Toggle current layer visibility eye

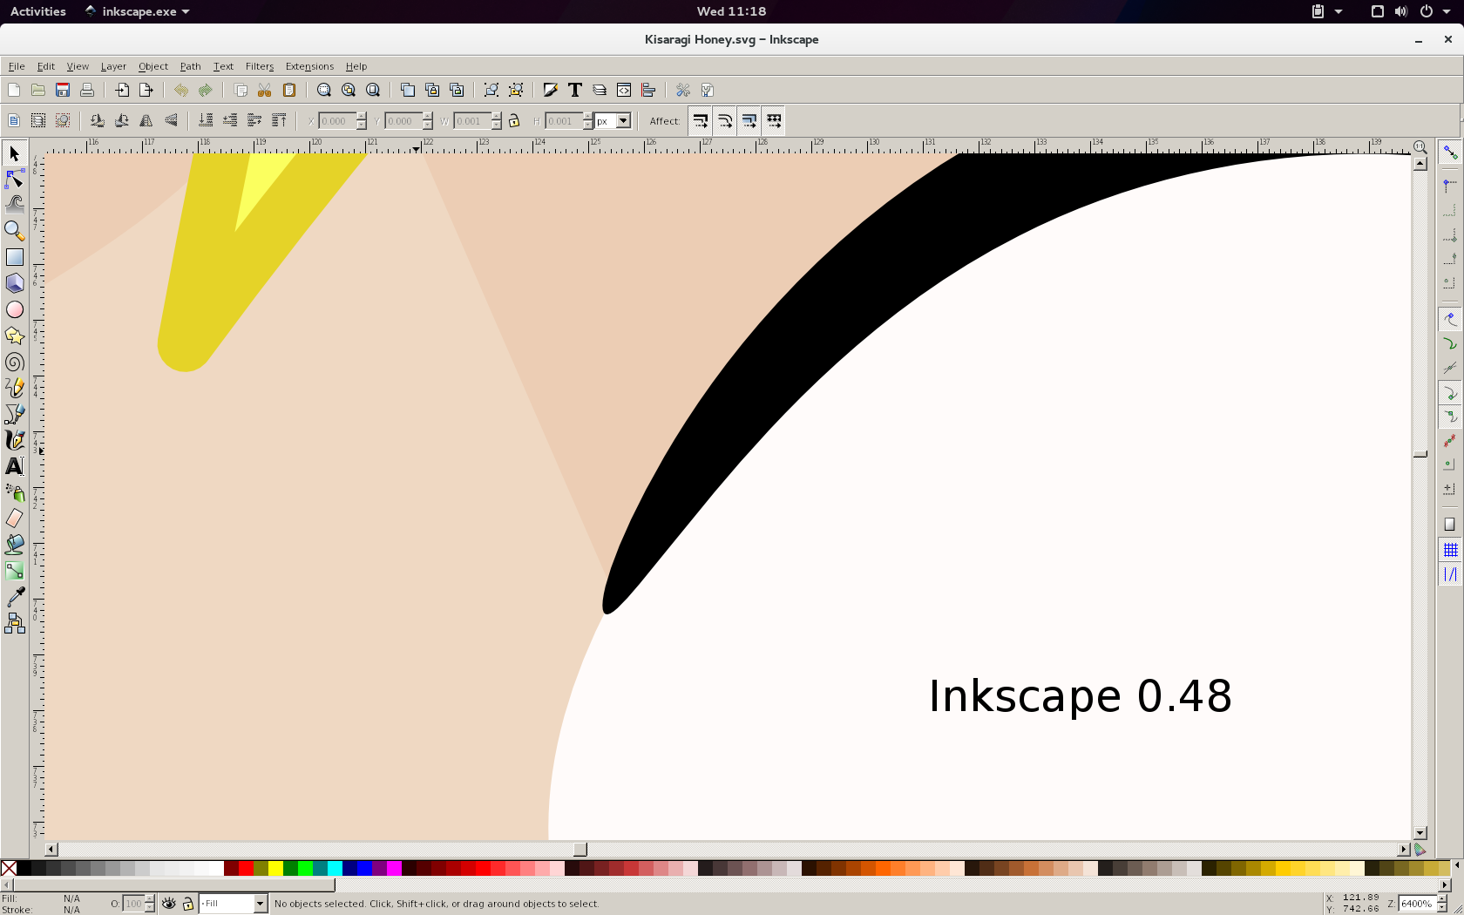pyautogui.click(x=169, y=904)
